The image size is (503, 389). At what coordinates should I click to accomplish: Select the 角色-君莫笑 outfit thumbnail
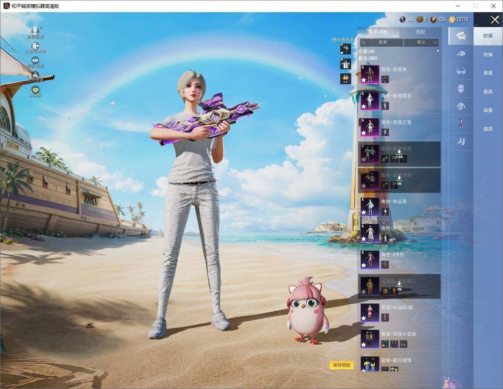pos(370,75)
